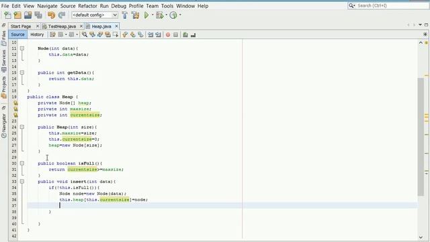Click the Find Selection magnifier icon

point(85,34)
